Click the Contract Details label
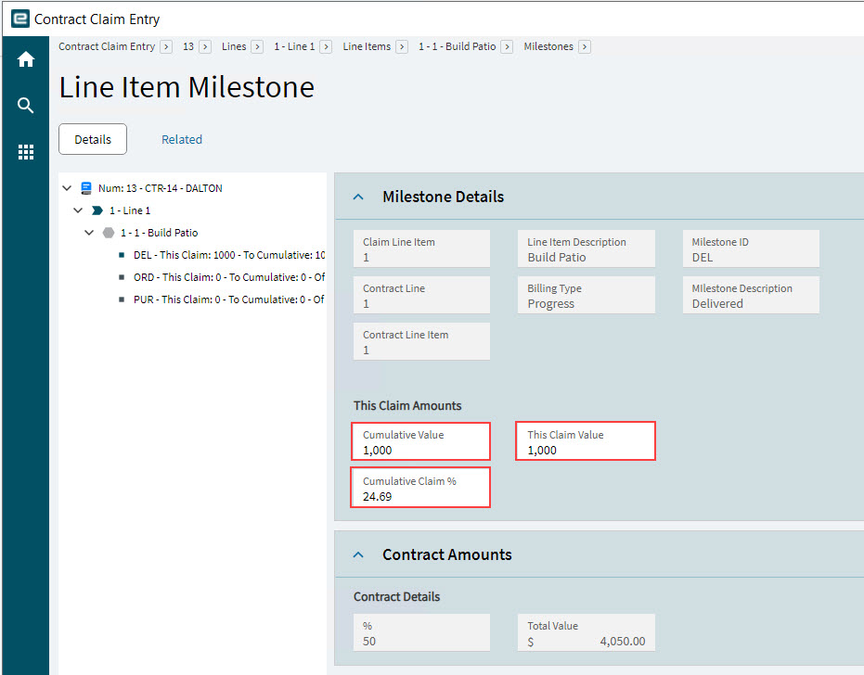Viewport: 864px width, 675px height. point(397,597)
